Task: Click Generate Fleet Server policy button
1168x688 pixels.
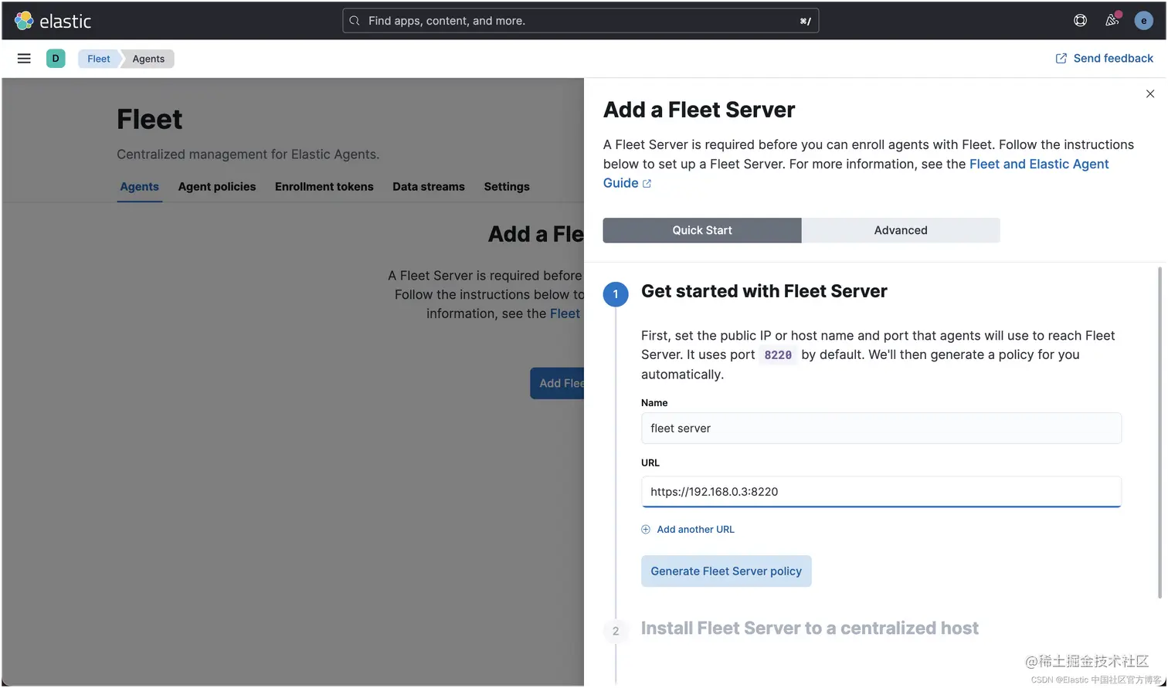Action: (726, 571)
